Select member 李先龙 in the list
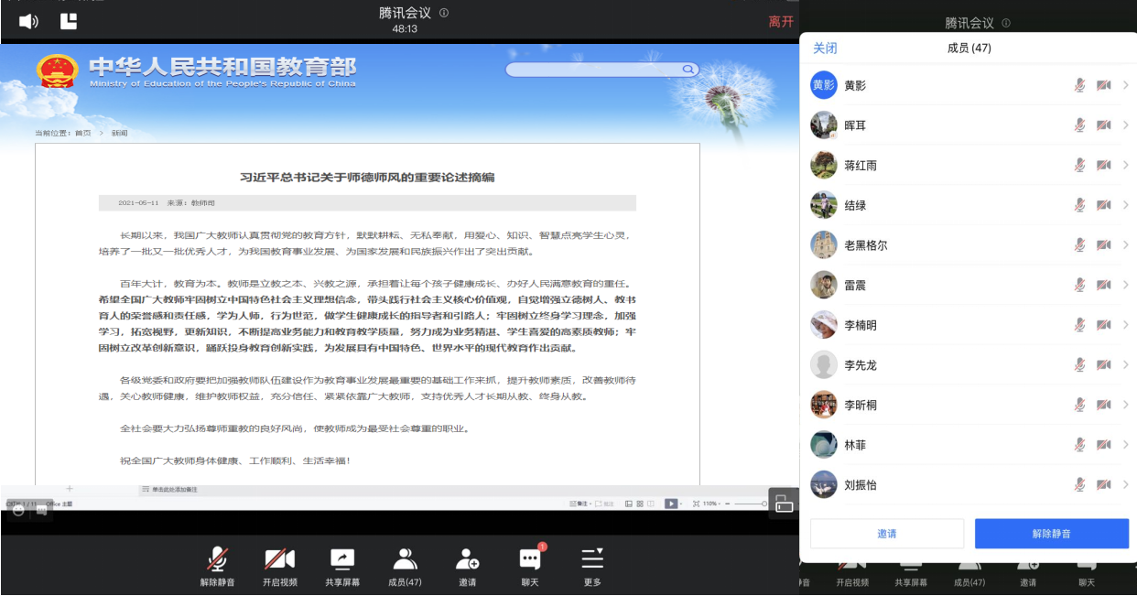 860,365
